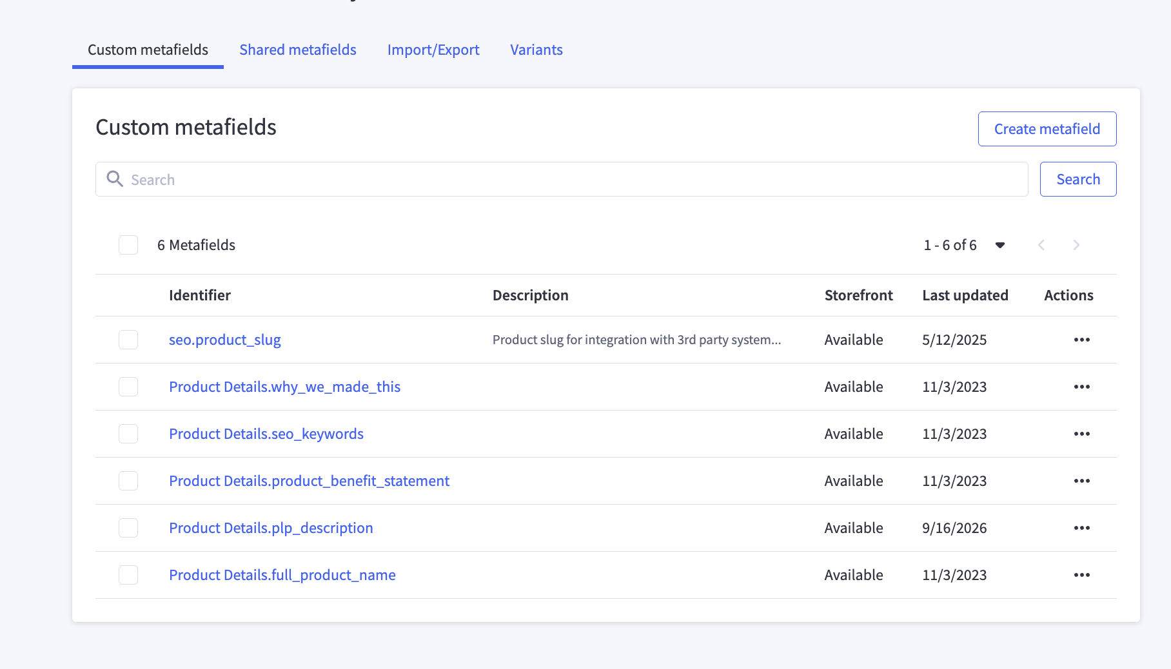Focus the metafields Search input field
Screen dimensions: 1171x669
click(562, 179)
